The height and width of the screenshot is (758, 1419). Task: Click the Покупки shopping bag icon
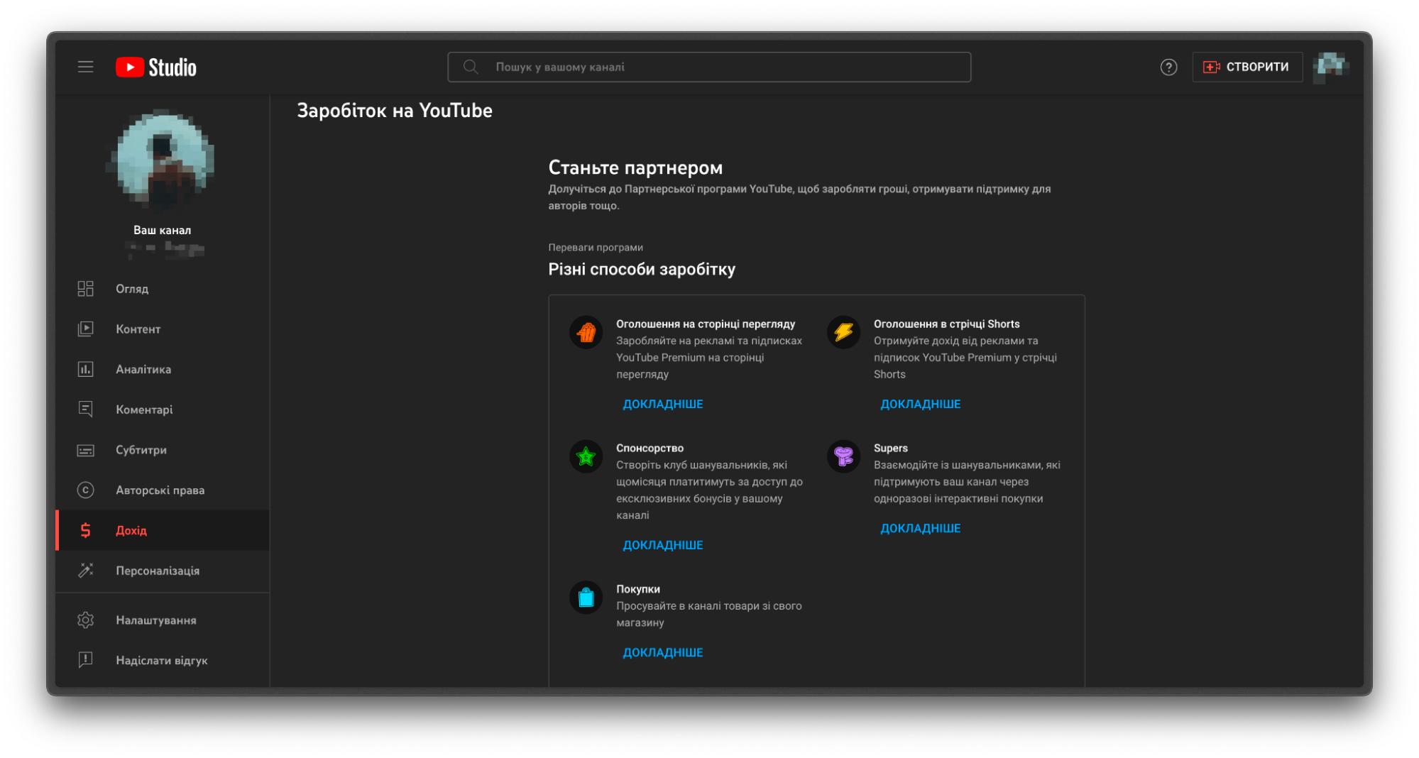586,598
